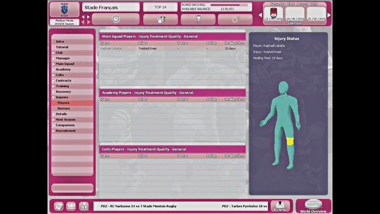Click the Saturday 23rd August 2014 date
The image size is (380, 214).
[x=294, y=4]
